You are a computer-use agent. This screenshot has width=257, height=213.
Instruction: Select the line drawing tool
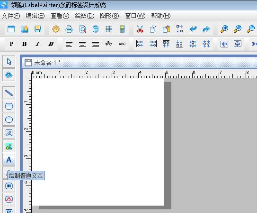coord(9,93)
